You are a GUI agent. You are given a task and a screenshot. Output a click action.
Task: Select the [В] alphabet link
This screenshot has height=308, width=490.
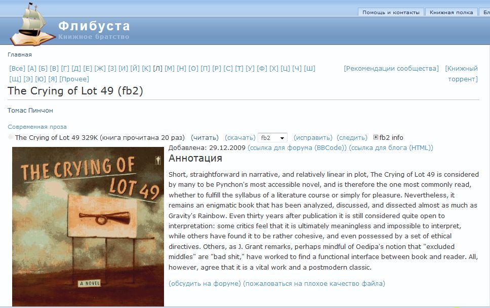click(54, 68)
